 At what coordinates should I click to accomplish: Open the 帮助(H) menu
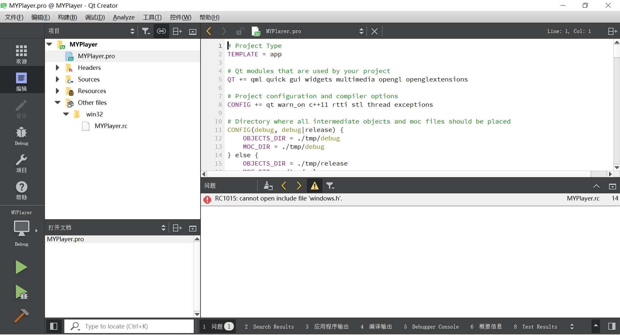(x=209, y=17)
